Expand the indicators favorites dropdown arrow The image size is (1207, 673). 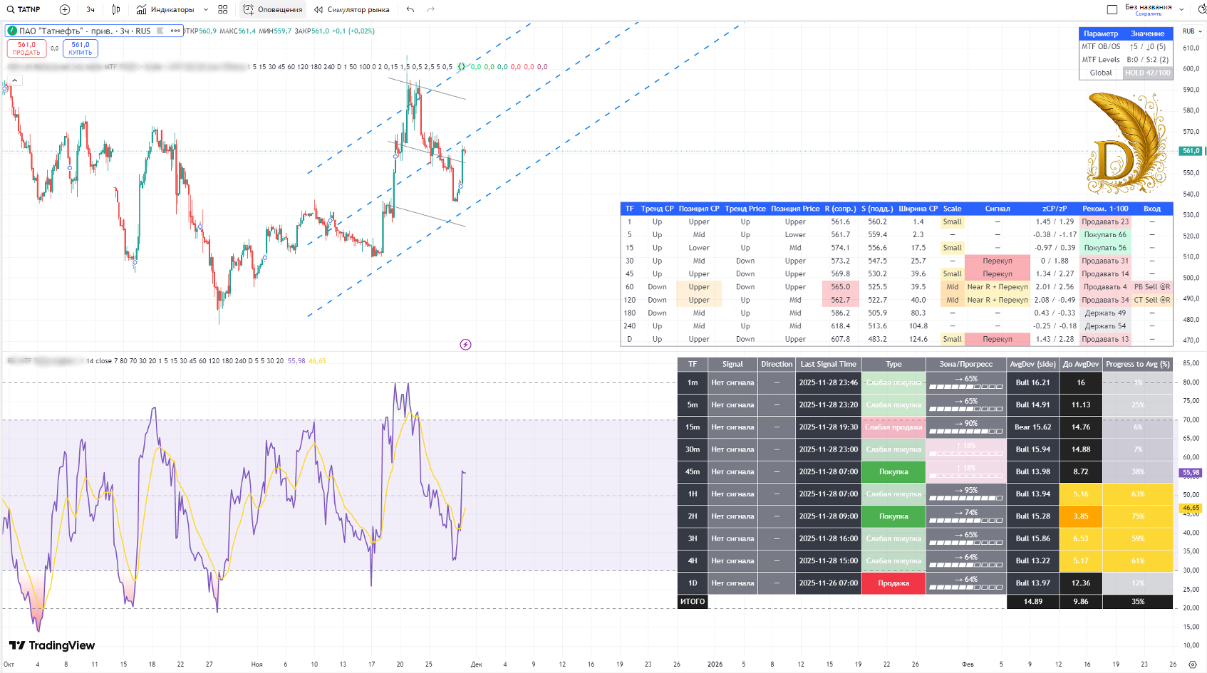click(x=206, y=9)
